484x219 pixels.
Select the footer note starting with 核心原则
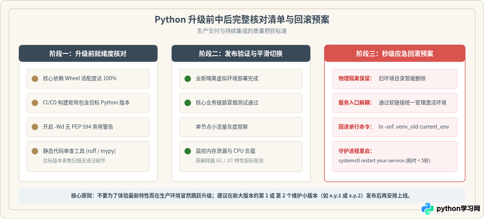click(241, 196)
